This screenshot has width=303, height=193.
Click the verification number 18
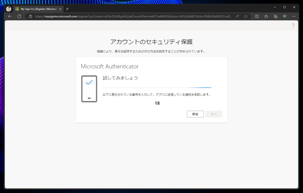157,103
